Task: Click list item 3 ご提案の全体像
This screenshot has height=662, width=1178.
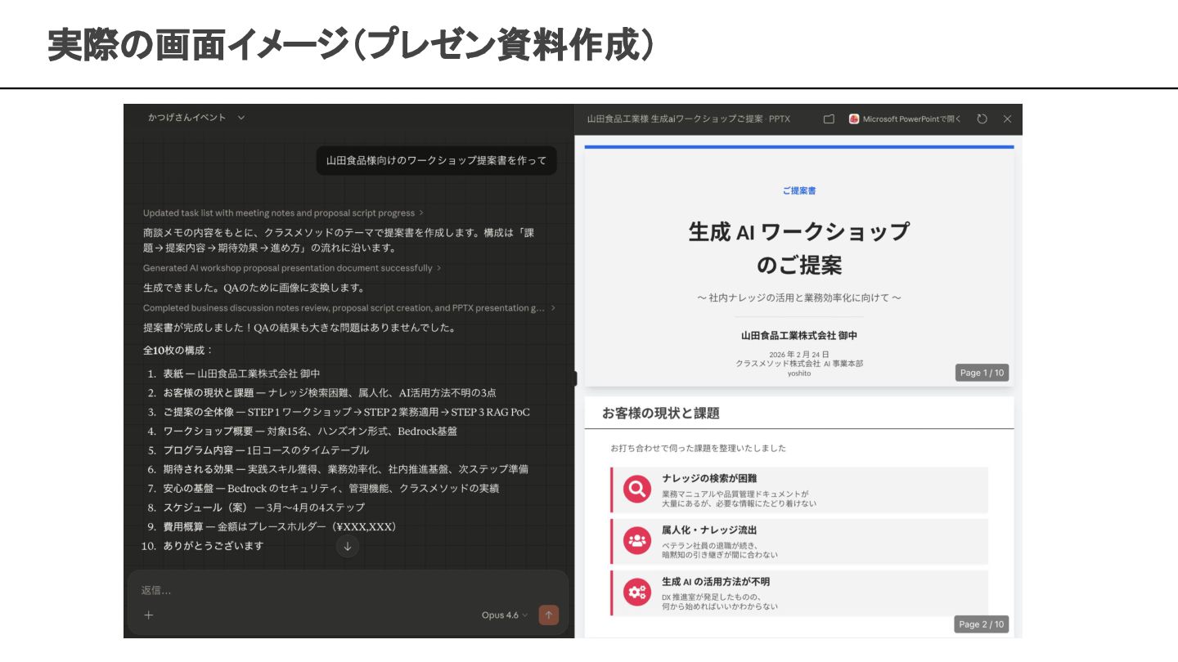Action: 338,412
